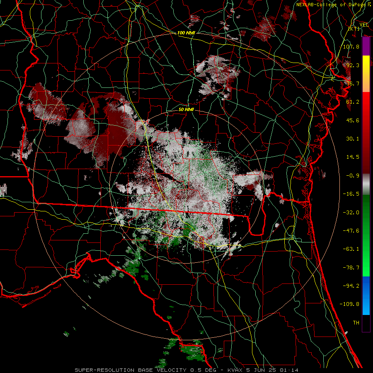Click the 14.5 velocity scale value
The image size is (373, 373).
(353, 157)
